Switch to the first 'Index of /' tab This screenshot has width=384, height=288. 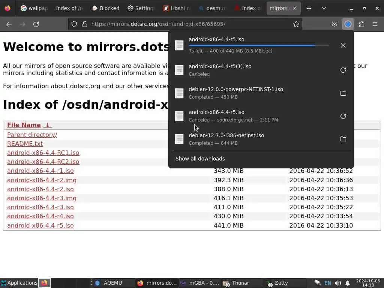[69, 8]
